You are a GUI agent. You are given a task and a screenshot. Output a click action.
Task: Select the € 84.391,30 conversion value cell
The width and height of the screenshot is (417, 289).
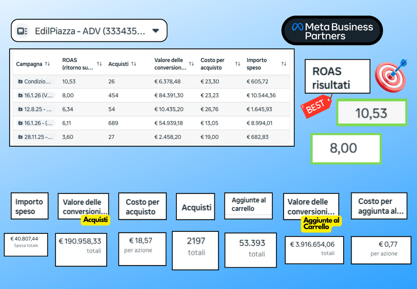coord(169,95)
